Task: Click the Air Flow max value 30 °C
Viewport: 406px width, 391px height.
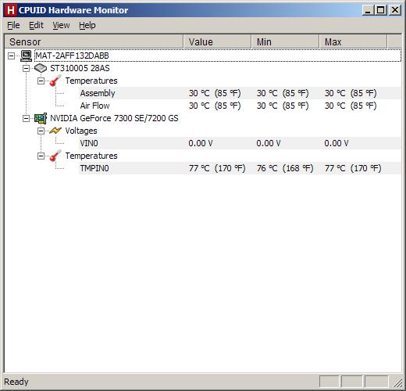Action: pyautogui.click(x=351, y=106)
